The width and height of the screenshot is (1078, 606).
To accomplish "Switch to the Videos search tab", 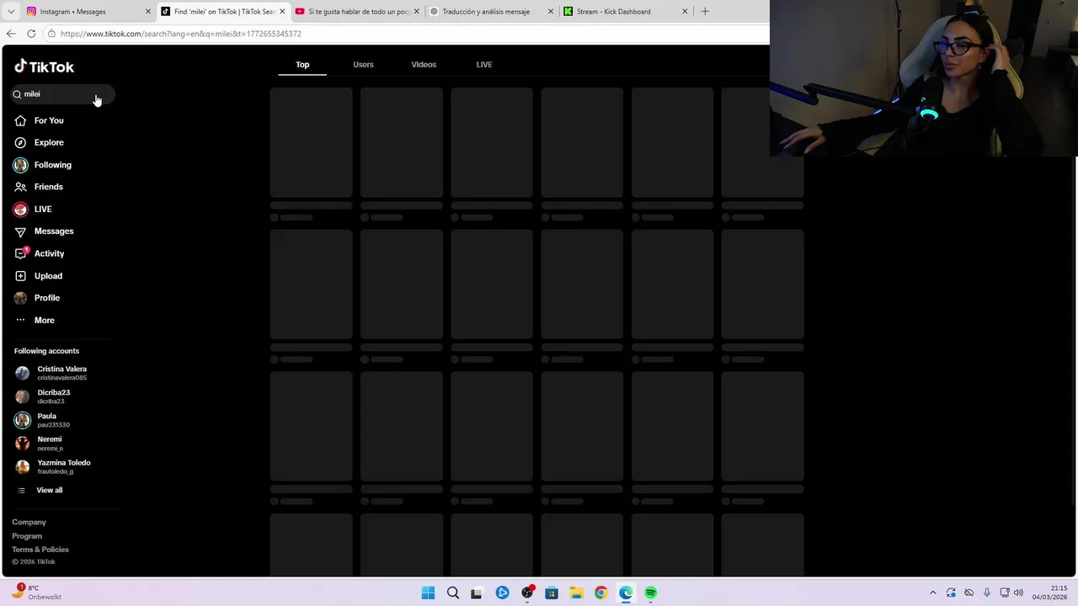I will [424, 65].
